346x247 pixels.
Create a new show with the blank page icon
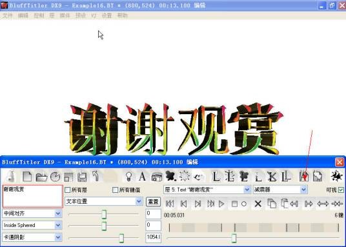click(27, 177)
